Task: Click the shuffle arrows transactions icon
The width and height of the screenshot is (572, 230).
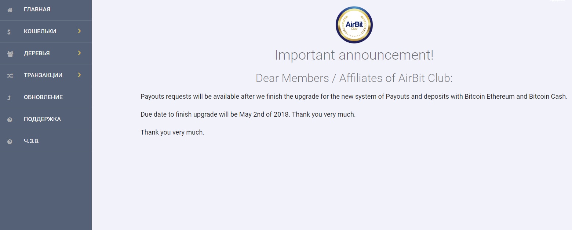Action: click(x=10, y=76)
